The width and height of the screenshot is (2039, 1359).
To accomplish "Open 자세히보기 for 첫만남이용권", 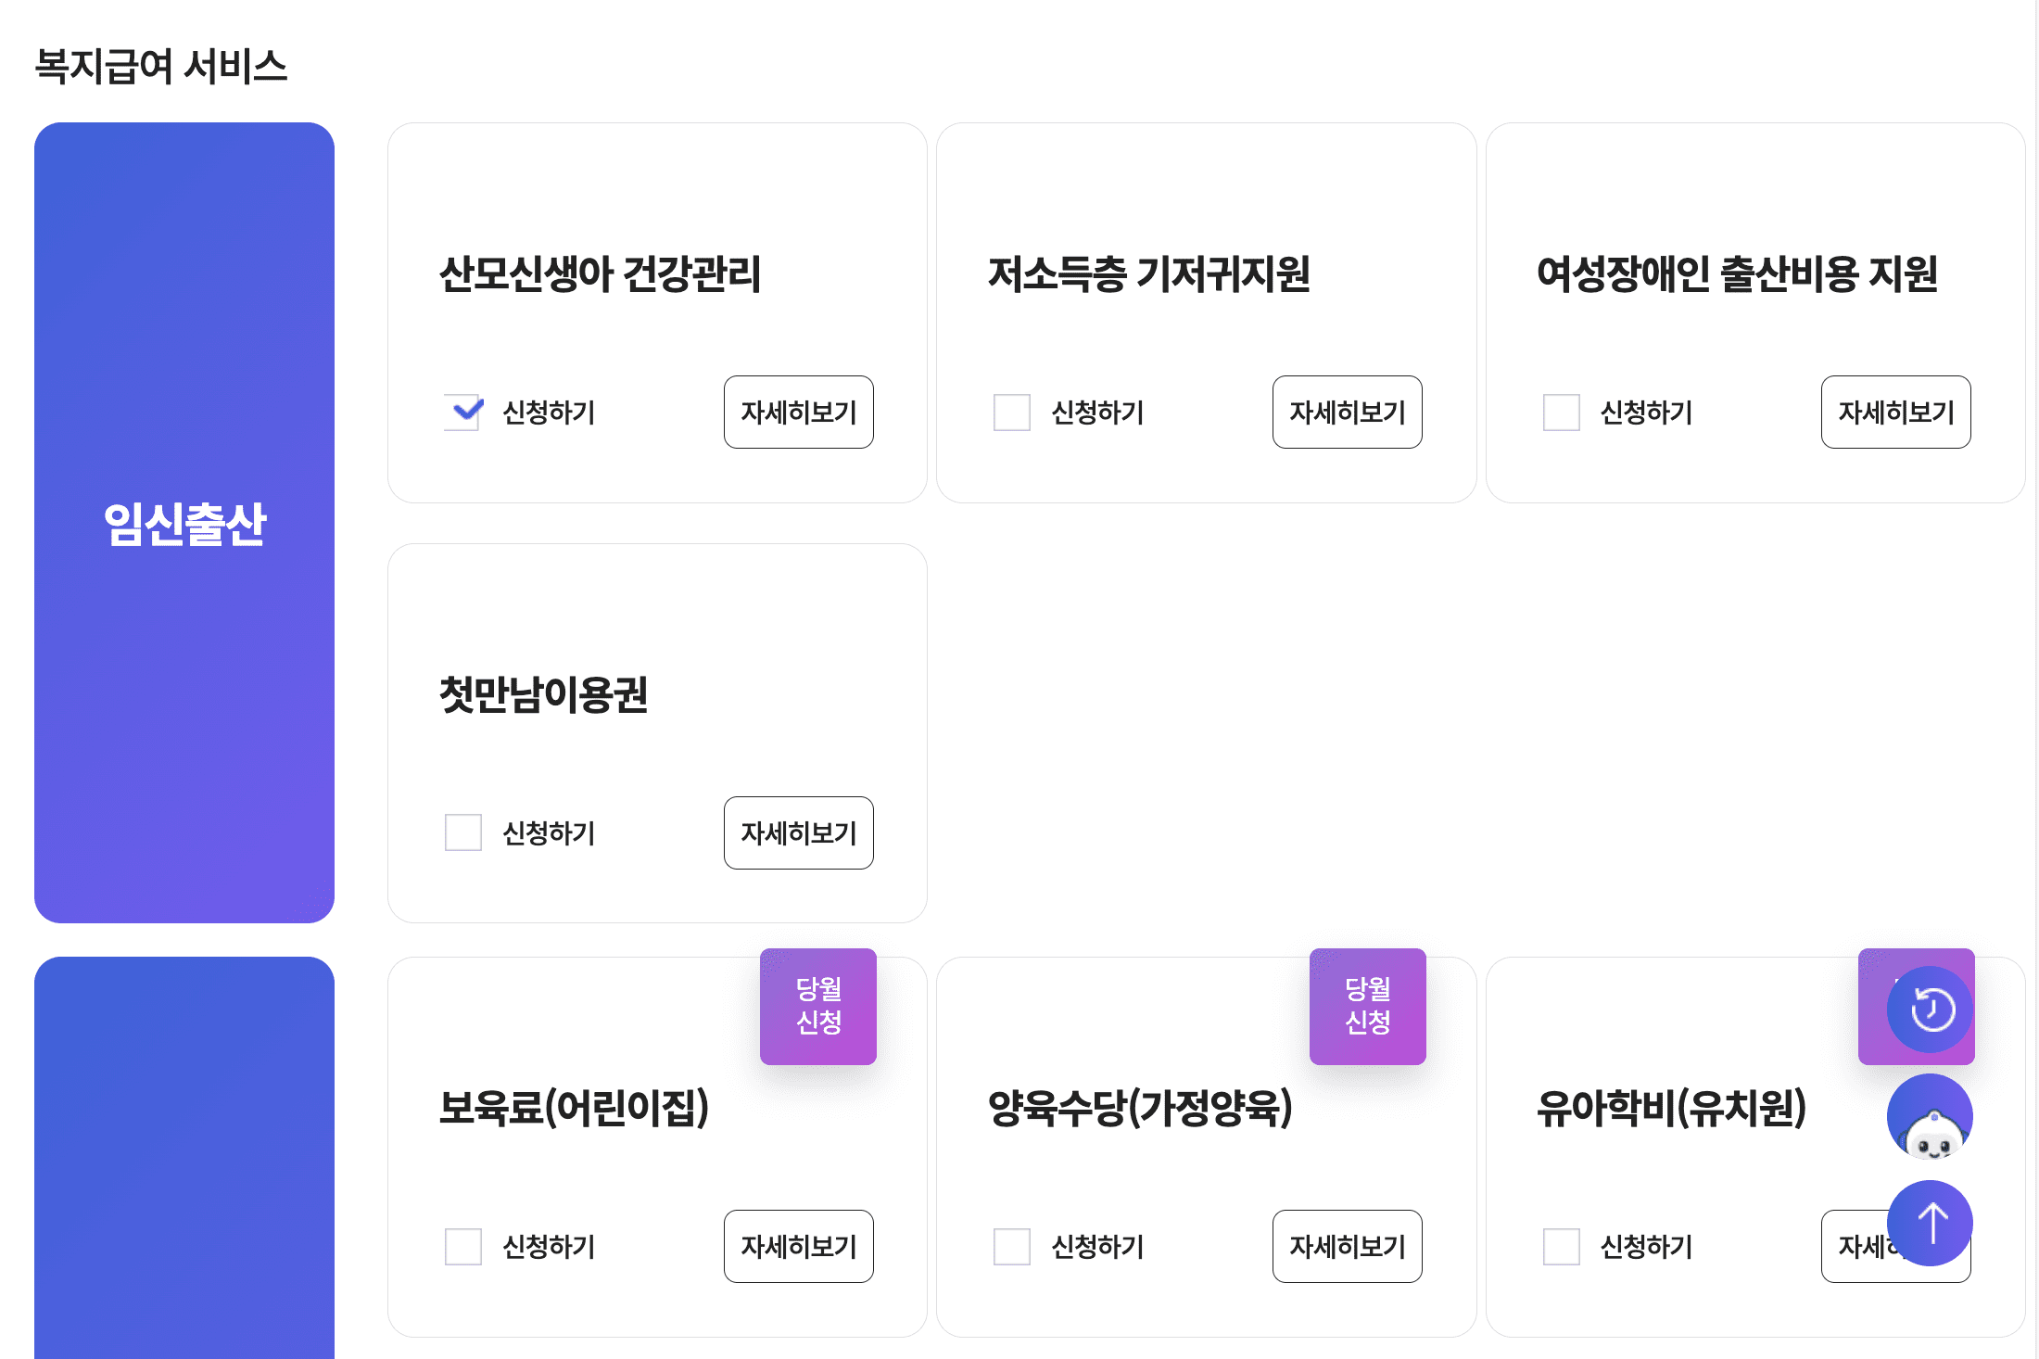I will (x=798, y=833).
